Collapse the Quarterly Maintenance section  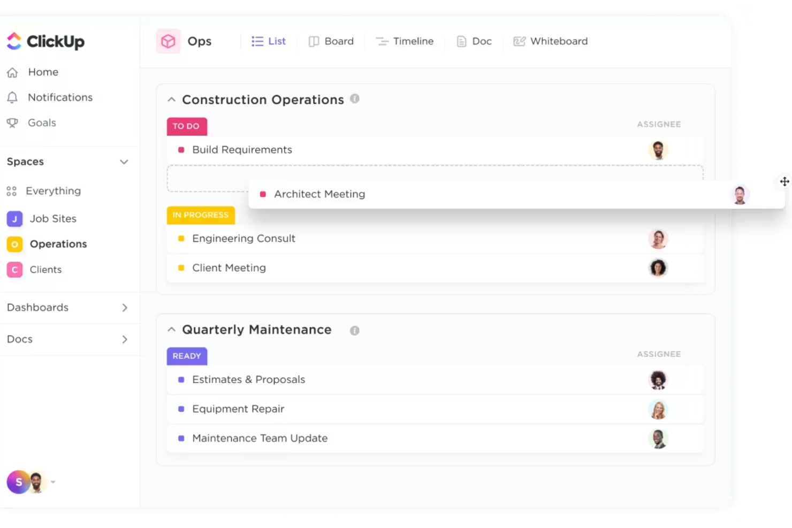pos(171,330)
